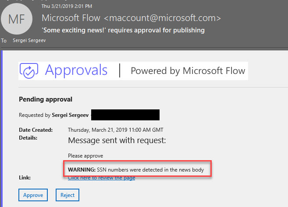
Task: Select the Microsoft Flow sender address
Action: 131,18
